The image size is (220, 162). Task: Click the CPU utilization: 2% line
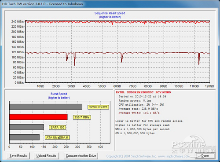click(141, 105)
